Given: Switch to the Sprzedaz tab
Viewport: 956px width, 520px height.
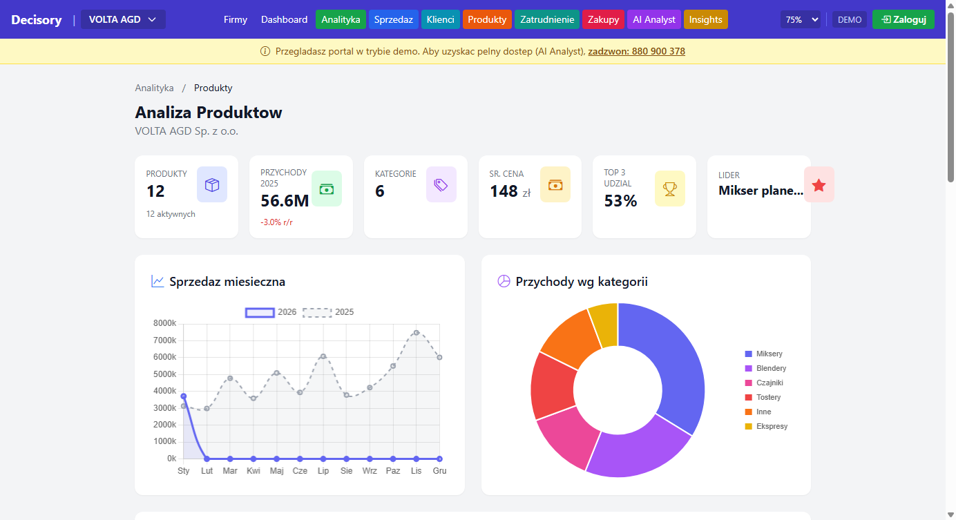Looking at the screenshot, I should coord(393,19).
